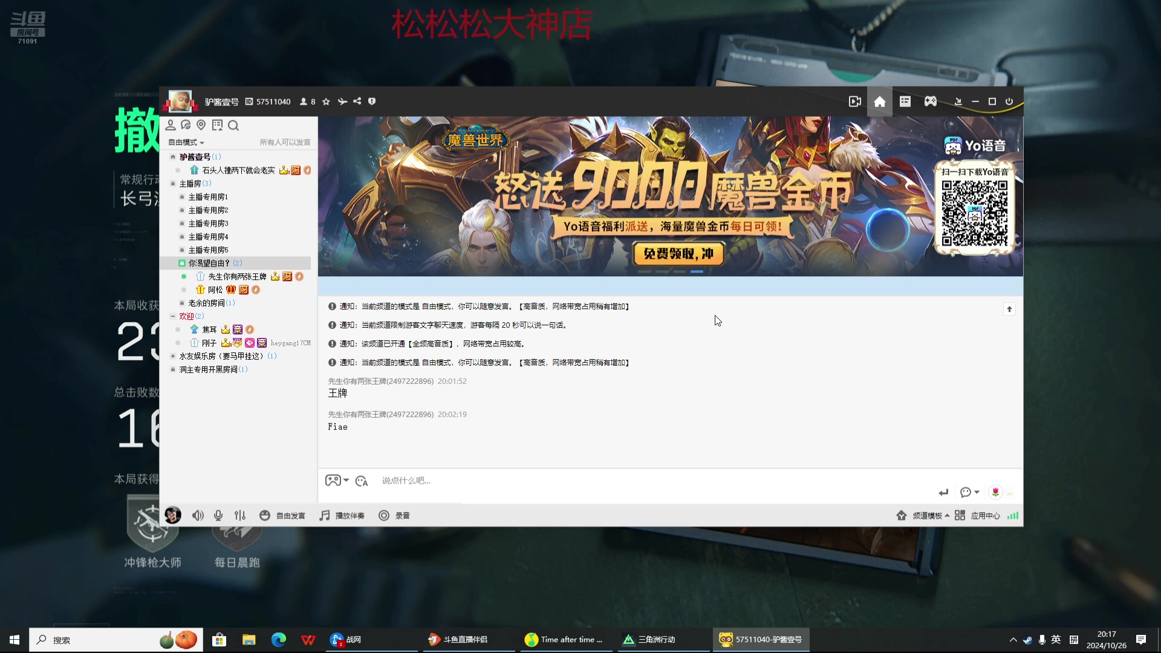Open the gamepad games tab
Image resolution: width=1161 pixels, height=653 pixels.
click(931, 102)
